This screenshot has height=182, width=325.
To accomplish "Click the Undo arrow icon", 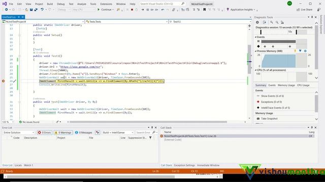I will (x=42, y=10).
